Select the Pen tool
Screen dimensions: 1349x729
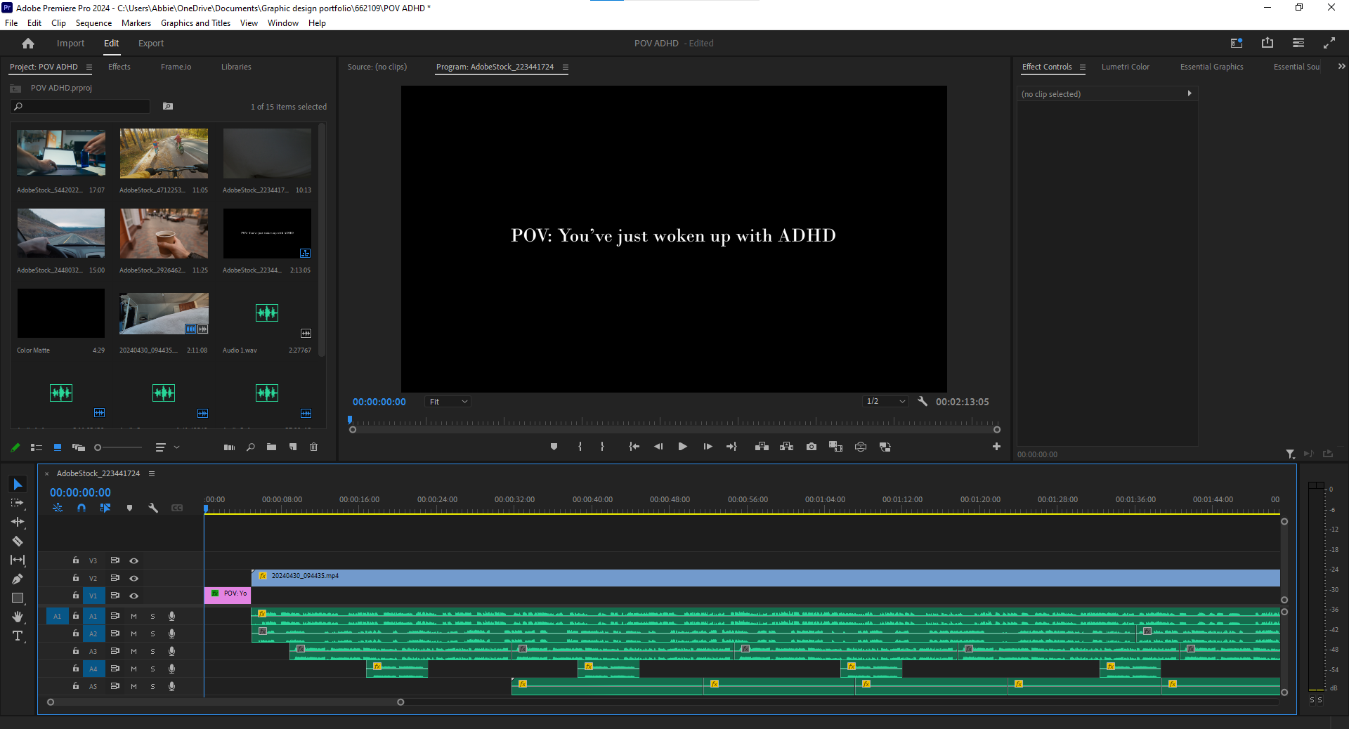click(x=18, y=579)
